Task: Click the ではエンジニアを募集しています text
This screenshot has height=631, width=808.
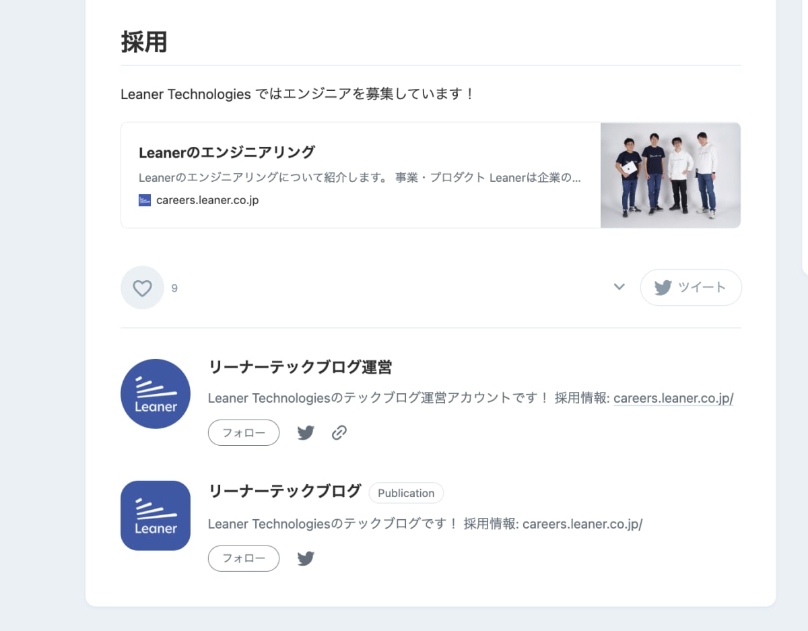Action: click(x=366, y=94)
